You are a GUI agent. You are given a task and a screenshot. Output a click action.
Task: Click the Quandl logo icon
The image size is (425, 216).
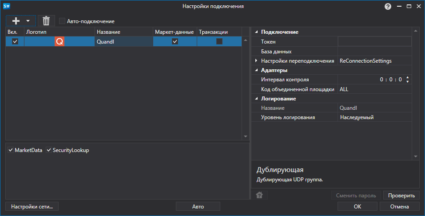tap(60, 41)
